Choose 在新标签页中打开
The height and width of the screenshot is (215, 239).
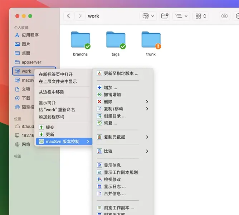click(x=55, y=75)
